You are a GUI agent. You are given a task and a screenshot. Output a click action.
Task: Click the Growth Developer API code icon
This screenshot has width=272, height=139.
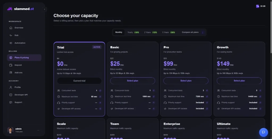[x=218, y=109]
